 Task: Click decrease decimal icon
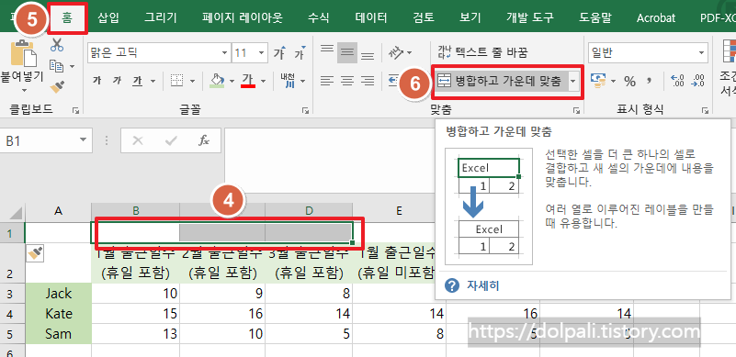698,81
